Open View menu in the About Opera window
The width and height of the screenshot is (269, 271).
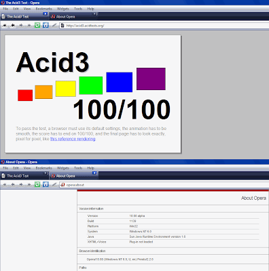pyautogui.click(x=27, y=168)
